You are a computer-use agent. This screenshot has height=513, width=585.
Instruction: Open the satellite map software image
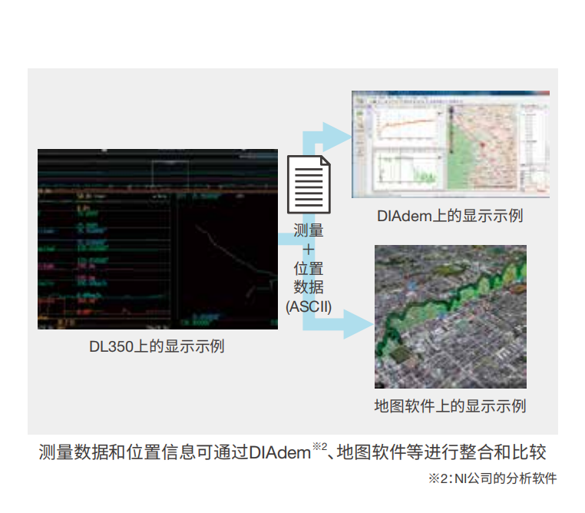(x=450, y=316)
